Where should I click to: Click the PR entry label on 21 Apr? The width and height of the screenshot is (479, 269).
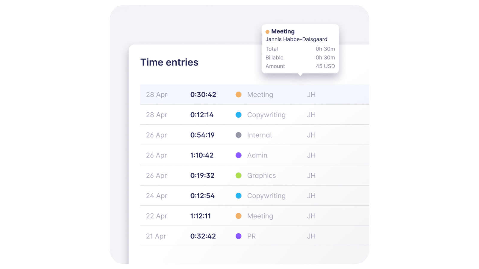251,236
